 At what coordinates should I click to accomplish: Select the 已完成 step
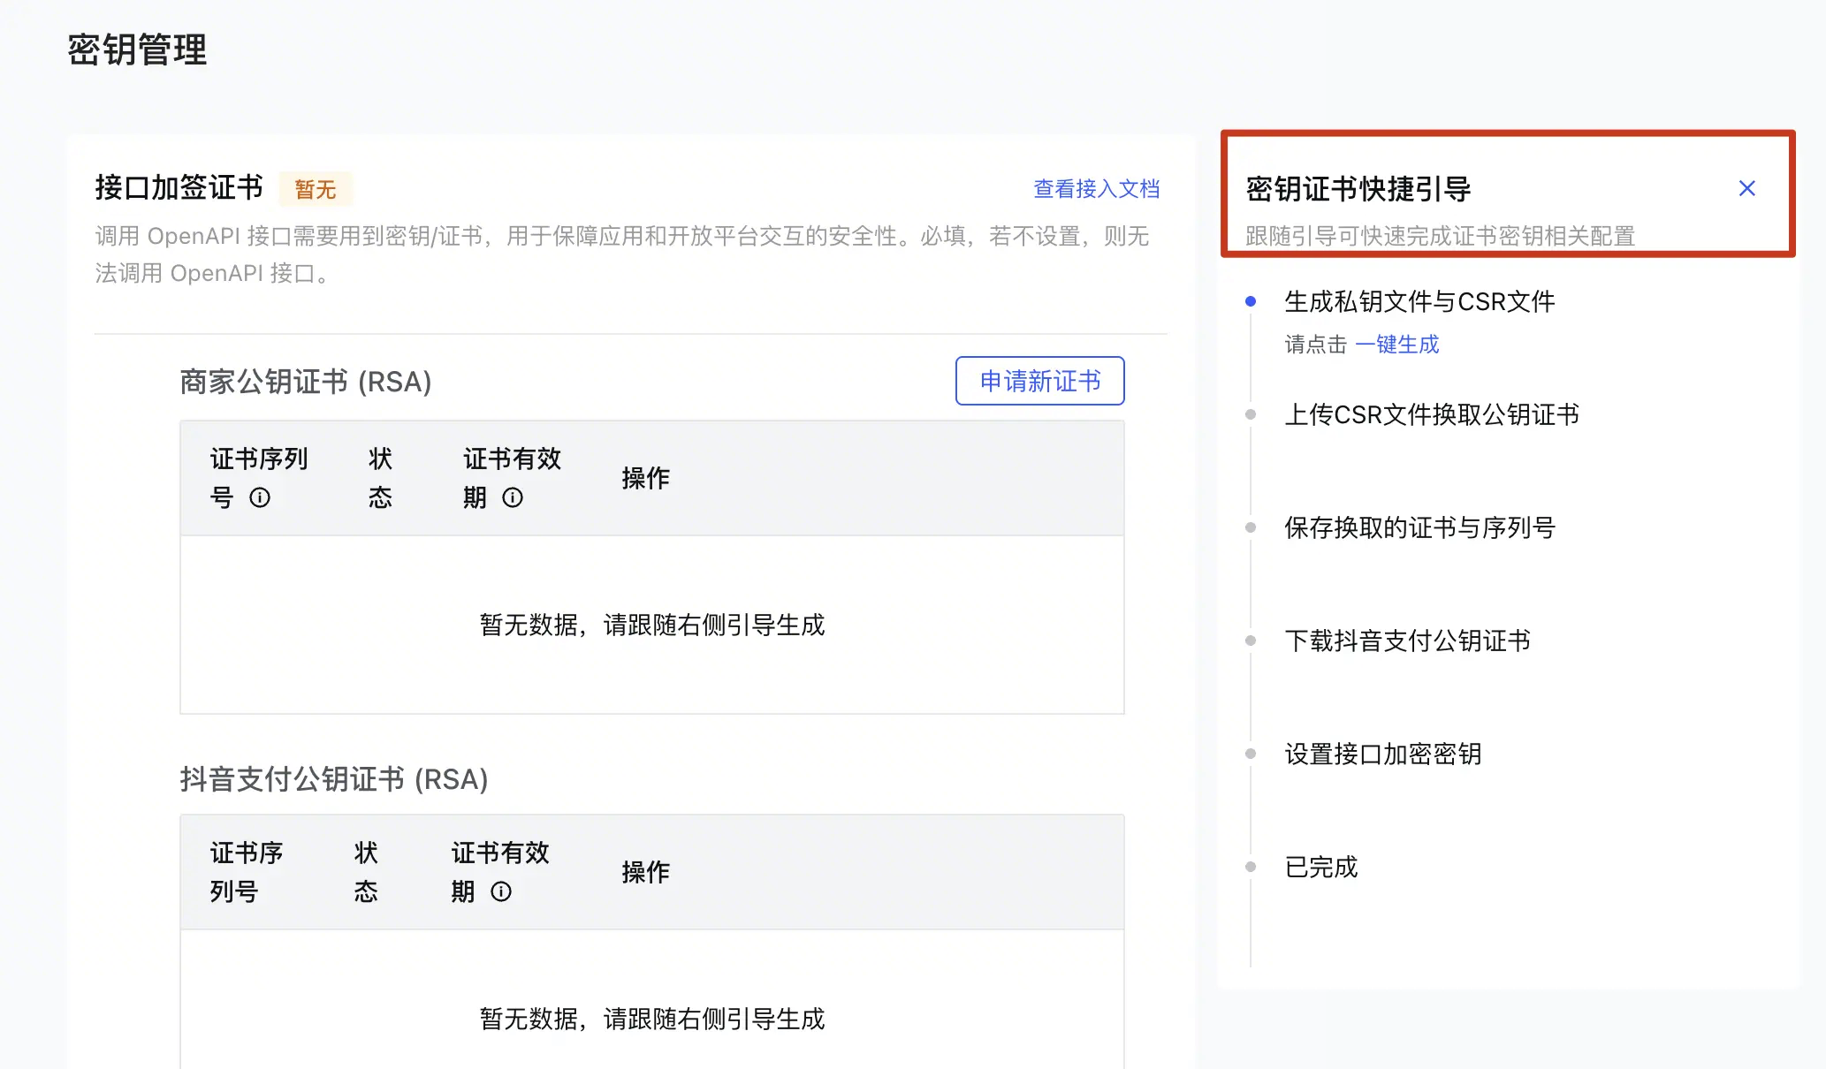tap(1320, 867)
